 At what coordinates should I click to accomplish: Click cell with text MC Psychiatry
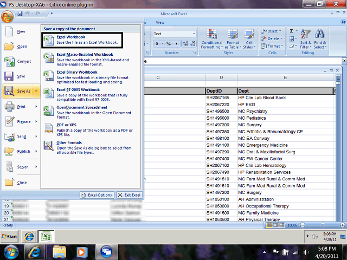click(285, 111)
